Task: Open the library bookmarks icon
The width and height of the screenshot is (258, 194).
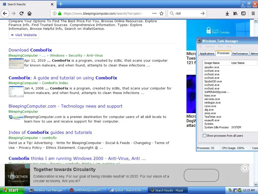Action: tap(235, 13)
